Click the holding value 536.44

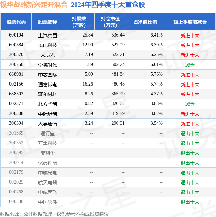pyautogui.click(x=118, y=35)
